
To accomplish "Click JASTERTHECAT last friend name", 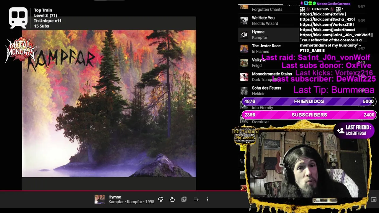I will tap(356, 133).
